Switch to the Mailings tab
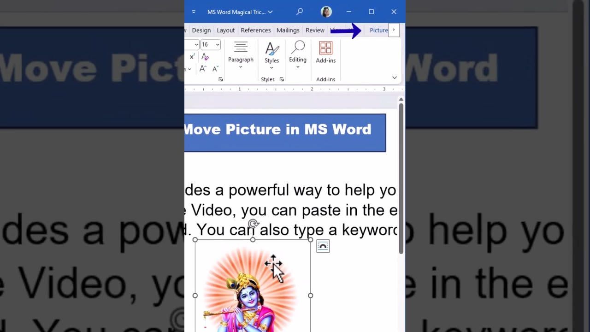Image resolution: width=590 pixels, height=332 pixels. click(288, 30)
